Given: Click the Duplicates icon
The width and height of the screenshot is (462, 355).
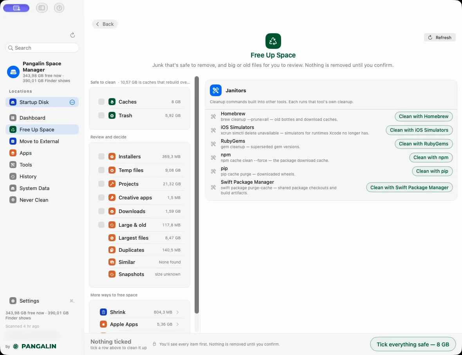Looking at the screenshot, I should (112, 250).
